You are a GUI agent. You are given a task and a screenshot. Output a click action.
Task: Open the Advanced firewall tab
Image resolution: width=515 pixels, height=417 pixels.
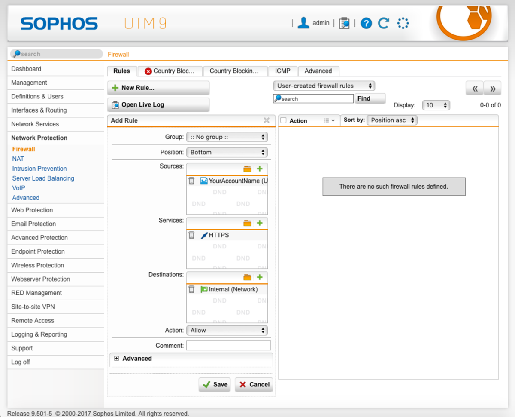[318, 71]
